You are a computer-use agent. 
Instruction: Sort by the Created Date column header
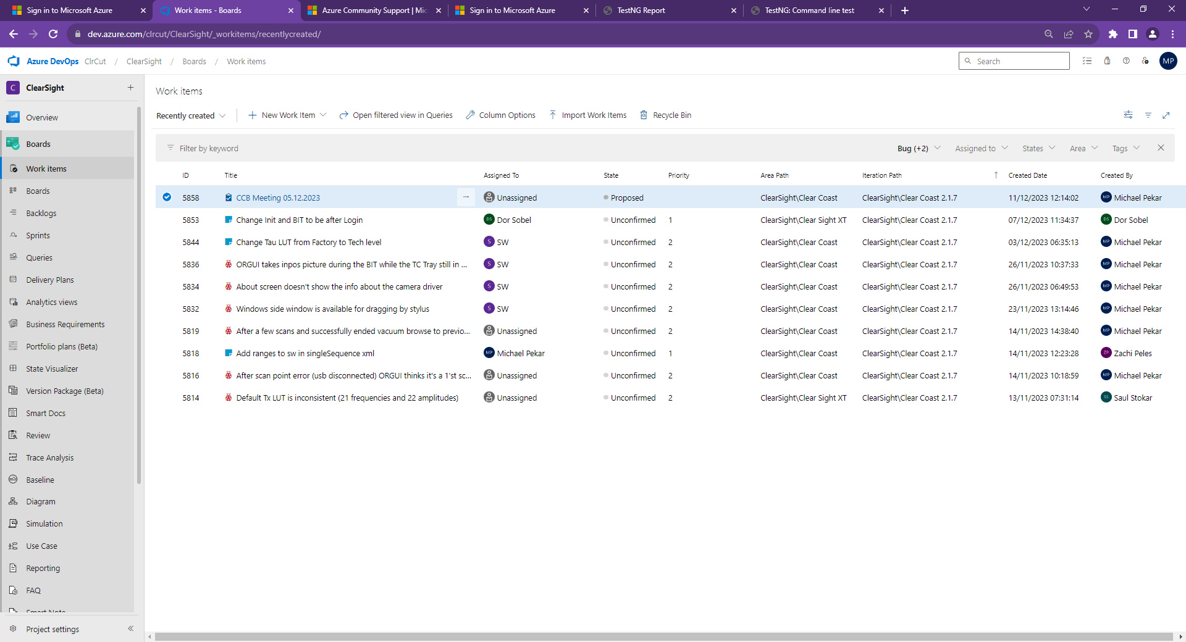click(1027, 176)
